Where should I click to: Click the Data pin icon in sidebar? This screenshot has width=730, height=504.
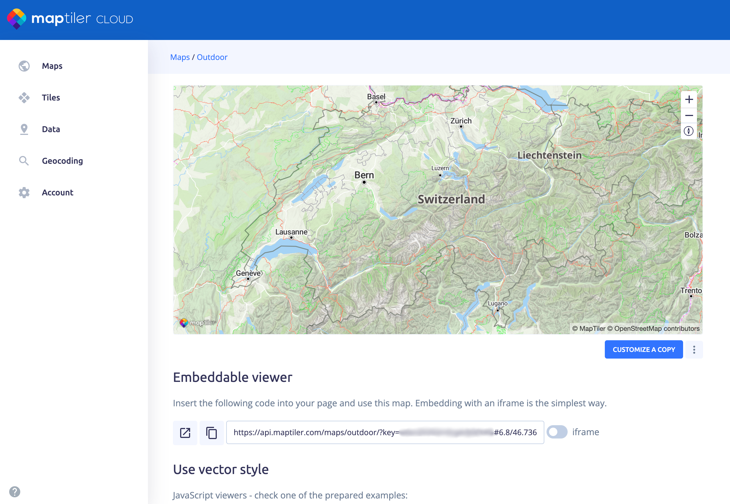click(24, 129)
